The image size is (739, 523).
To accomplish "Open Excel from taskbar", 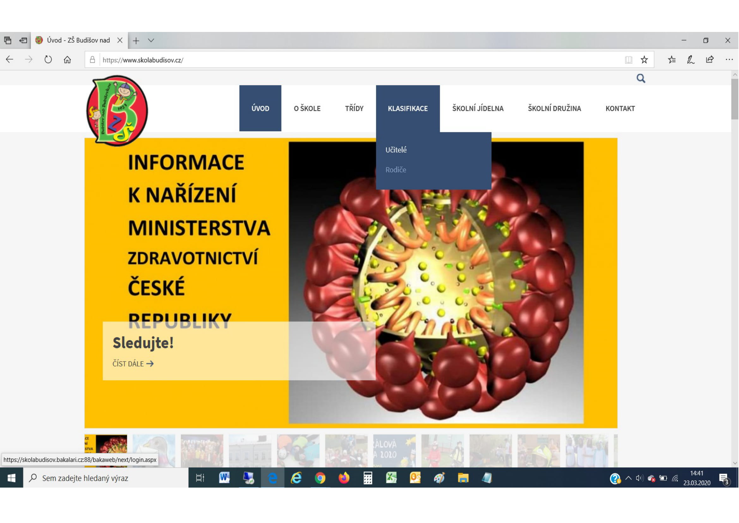I will (392, 478).
